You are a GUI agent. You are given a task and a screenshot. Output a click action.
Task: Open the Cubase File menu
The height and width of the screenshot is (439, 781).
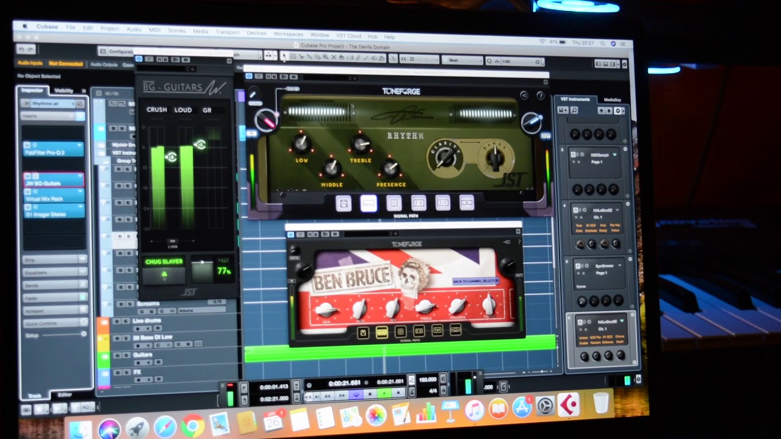pyautogui.click(x=71, y=28)
